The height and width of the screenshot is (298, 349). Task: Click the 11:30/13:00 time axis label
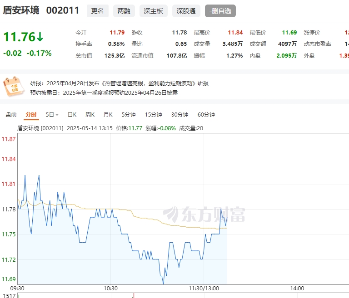[x=204, y=288]
